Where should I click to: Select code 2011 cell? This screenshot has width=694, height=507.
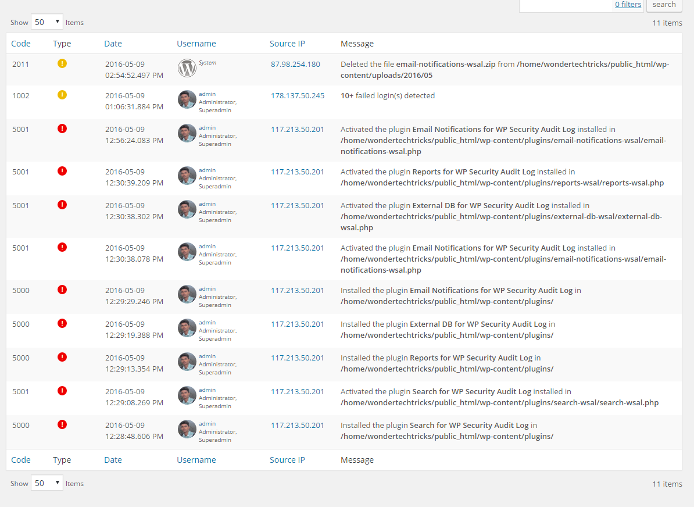pos(21,64)
